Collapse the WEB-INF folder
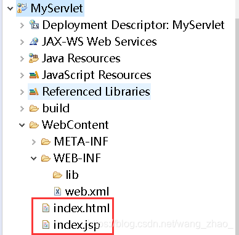 click(34, 159)
